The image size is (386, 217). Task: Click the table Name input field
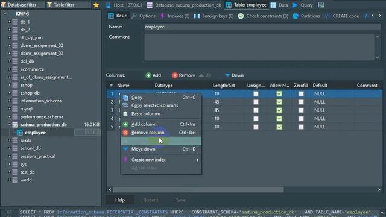click(262, 27)
